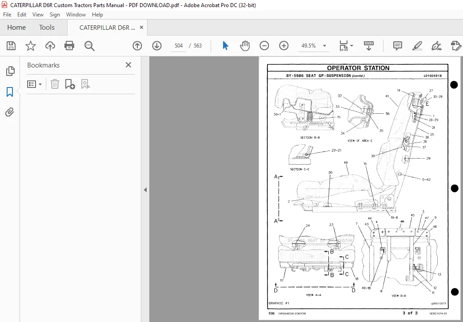Image resolution: width=463 pixels, height=322 pixels.
Task: Activate the hand pan tool
Action: pyautogui.click(x=245, y=46)
